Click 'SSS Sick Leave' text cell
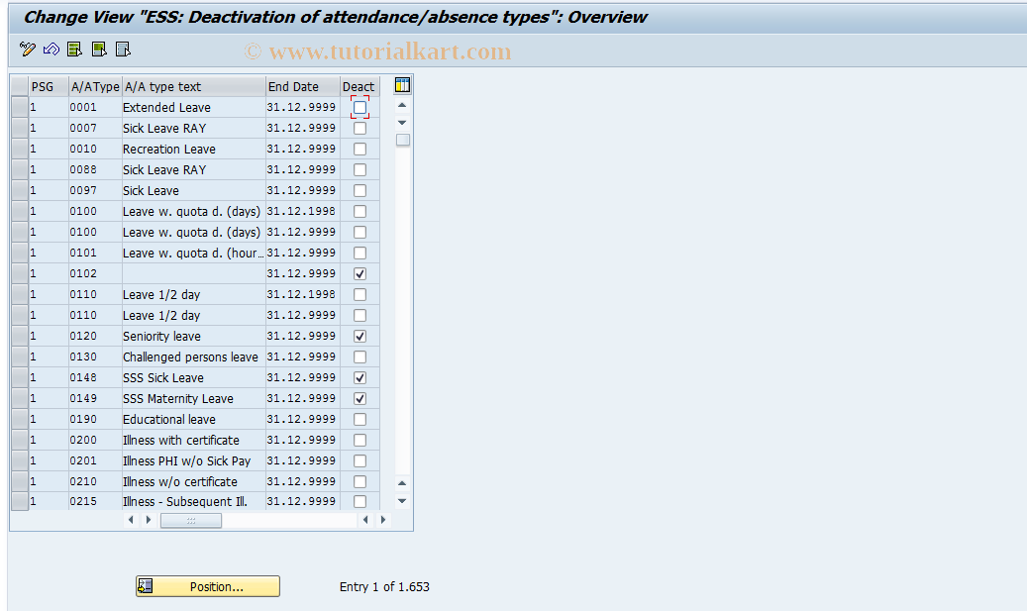Viewport: 1027px width, 611px height. click(194, 378)
